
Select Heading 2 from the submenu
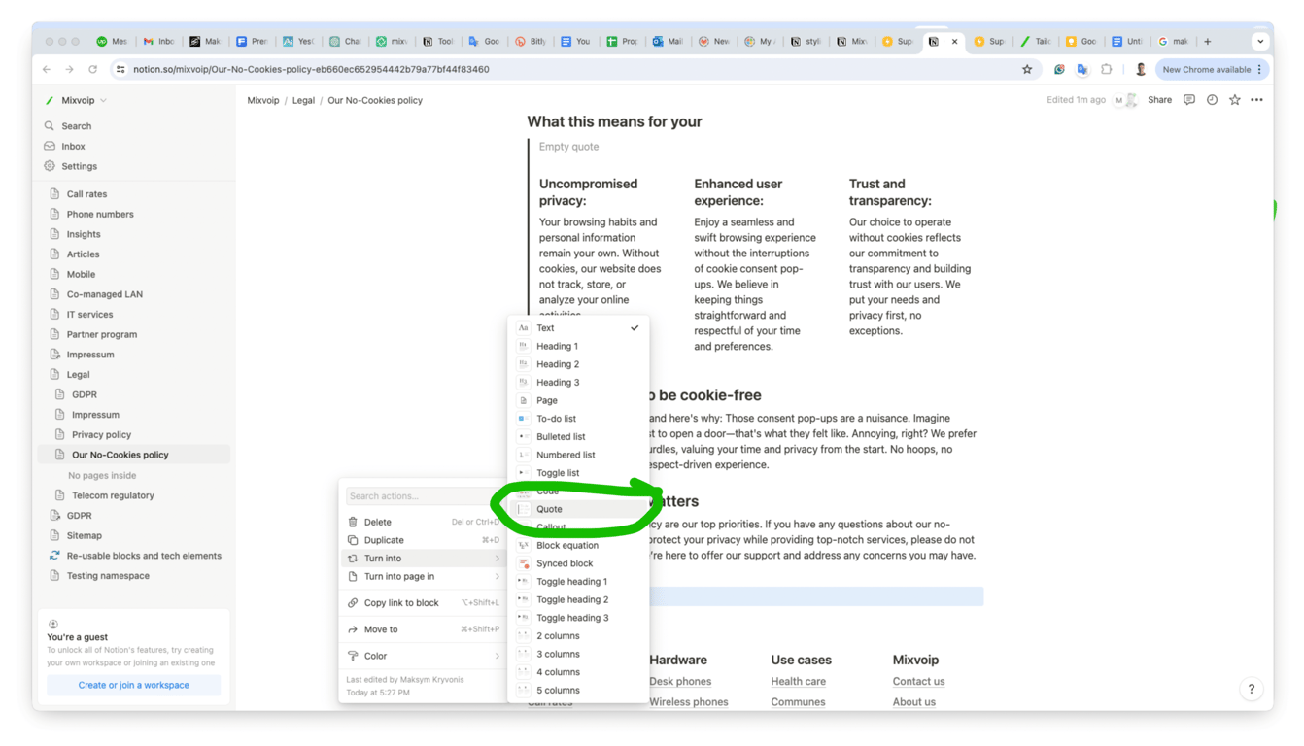tap(578, 364)
